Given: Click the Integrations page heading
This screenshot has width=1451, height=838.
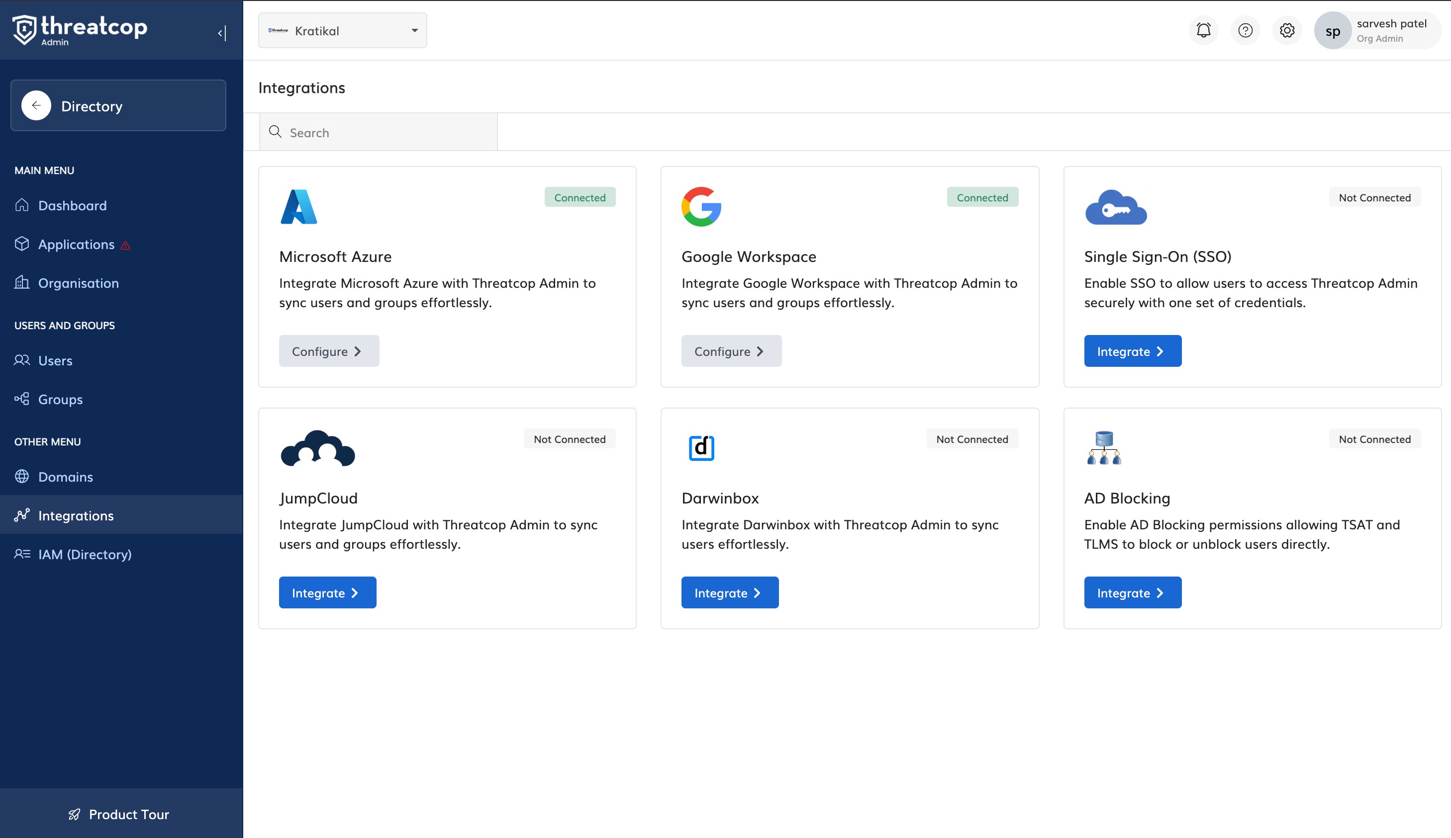Looking at the screenshot, I should [x=302, y=87].
